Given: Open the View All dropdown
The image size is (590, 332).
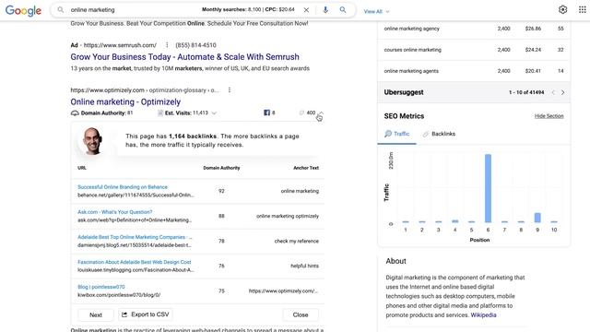Looking at the screenshot, I should [376, 12].
